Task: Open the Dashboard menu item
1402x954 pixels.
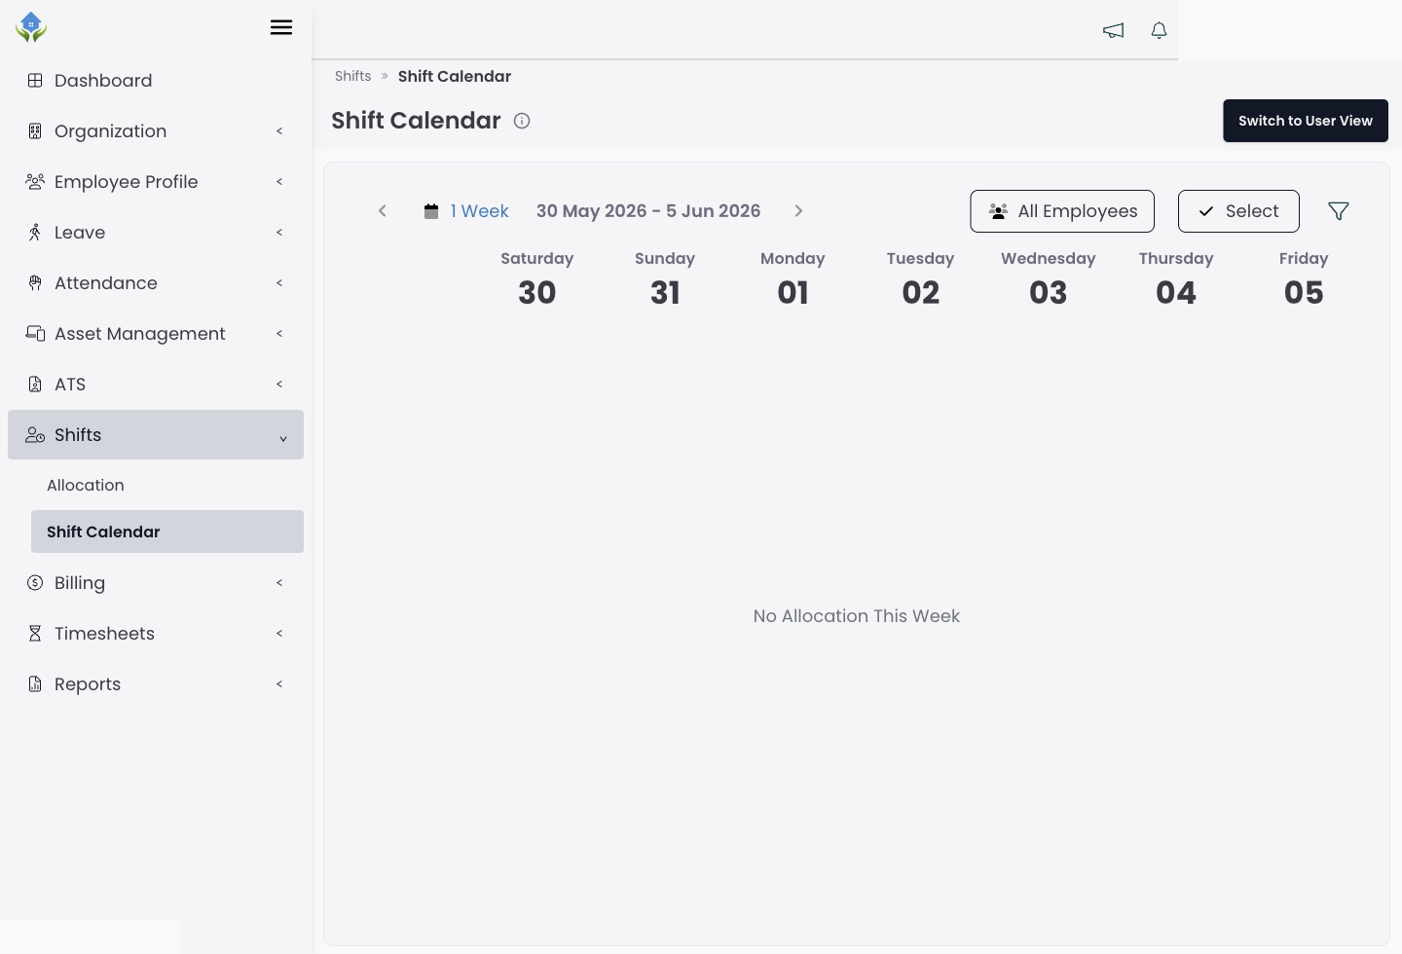Action: [156, 81]
